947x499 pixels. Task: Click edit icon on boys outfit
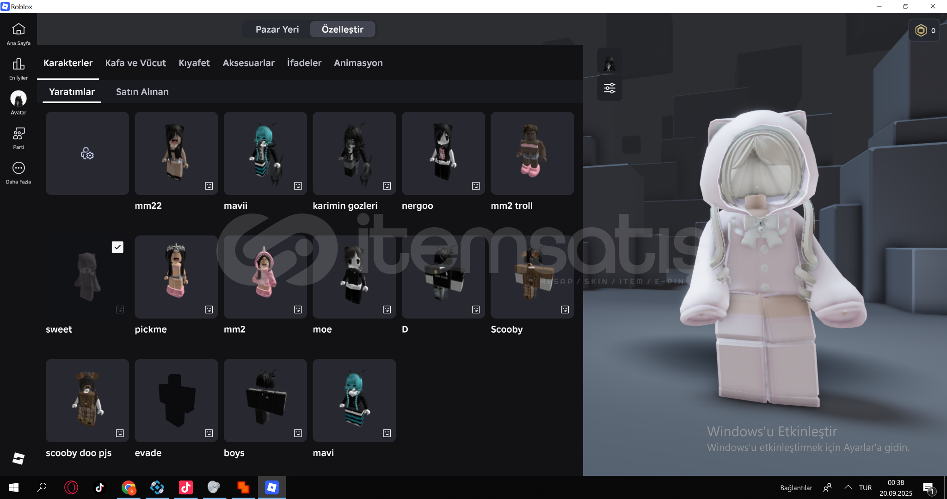tap(298, 433)
